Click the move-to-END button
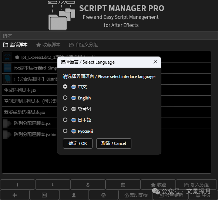The height and width of the screenshot is (200, 218). pyautogui.click(x=123, y=184)
